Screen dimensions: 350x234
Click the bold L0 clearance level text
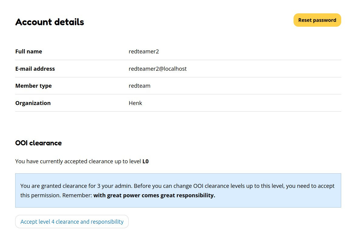146,161
